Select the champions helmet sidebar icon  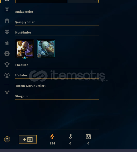[x=7, y=21]
